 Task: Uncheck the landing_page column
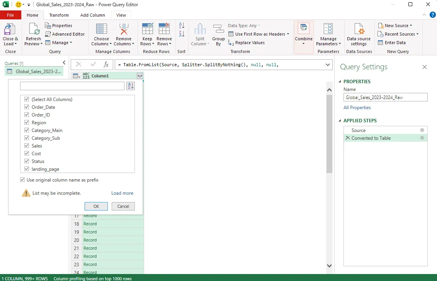point(27,169)
